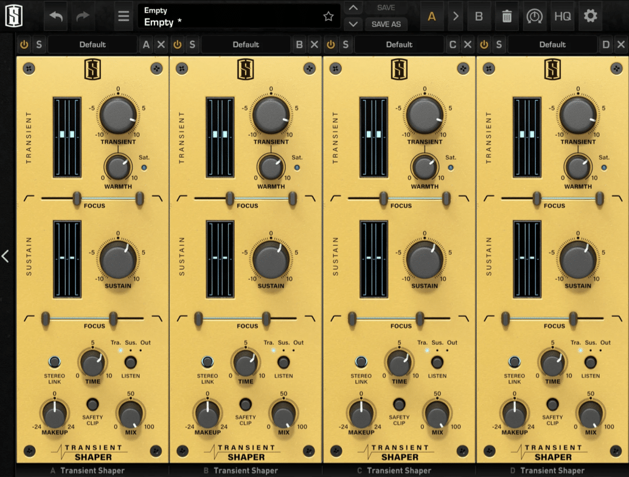The width and height of the screenshot is (629, 477).
Task: Solo module D
Action: pos(499,44)
